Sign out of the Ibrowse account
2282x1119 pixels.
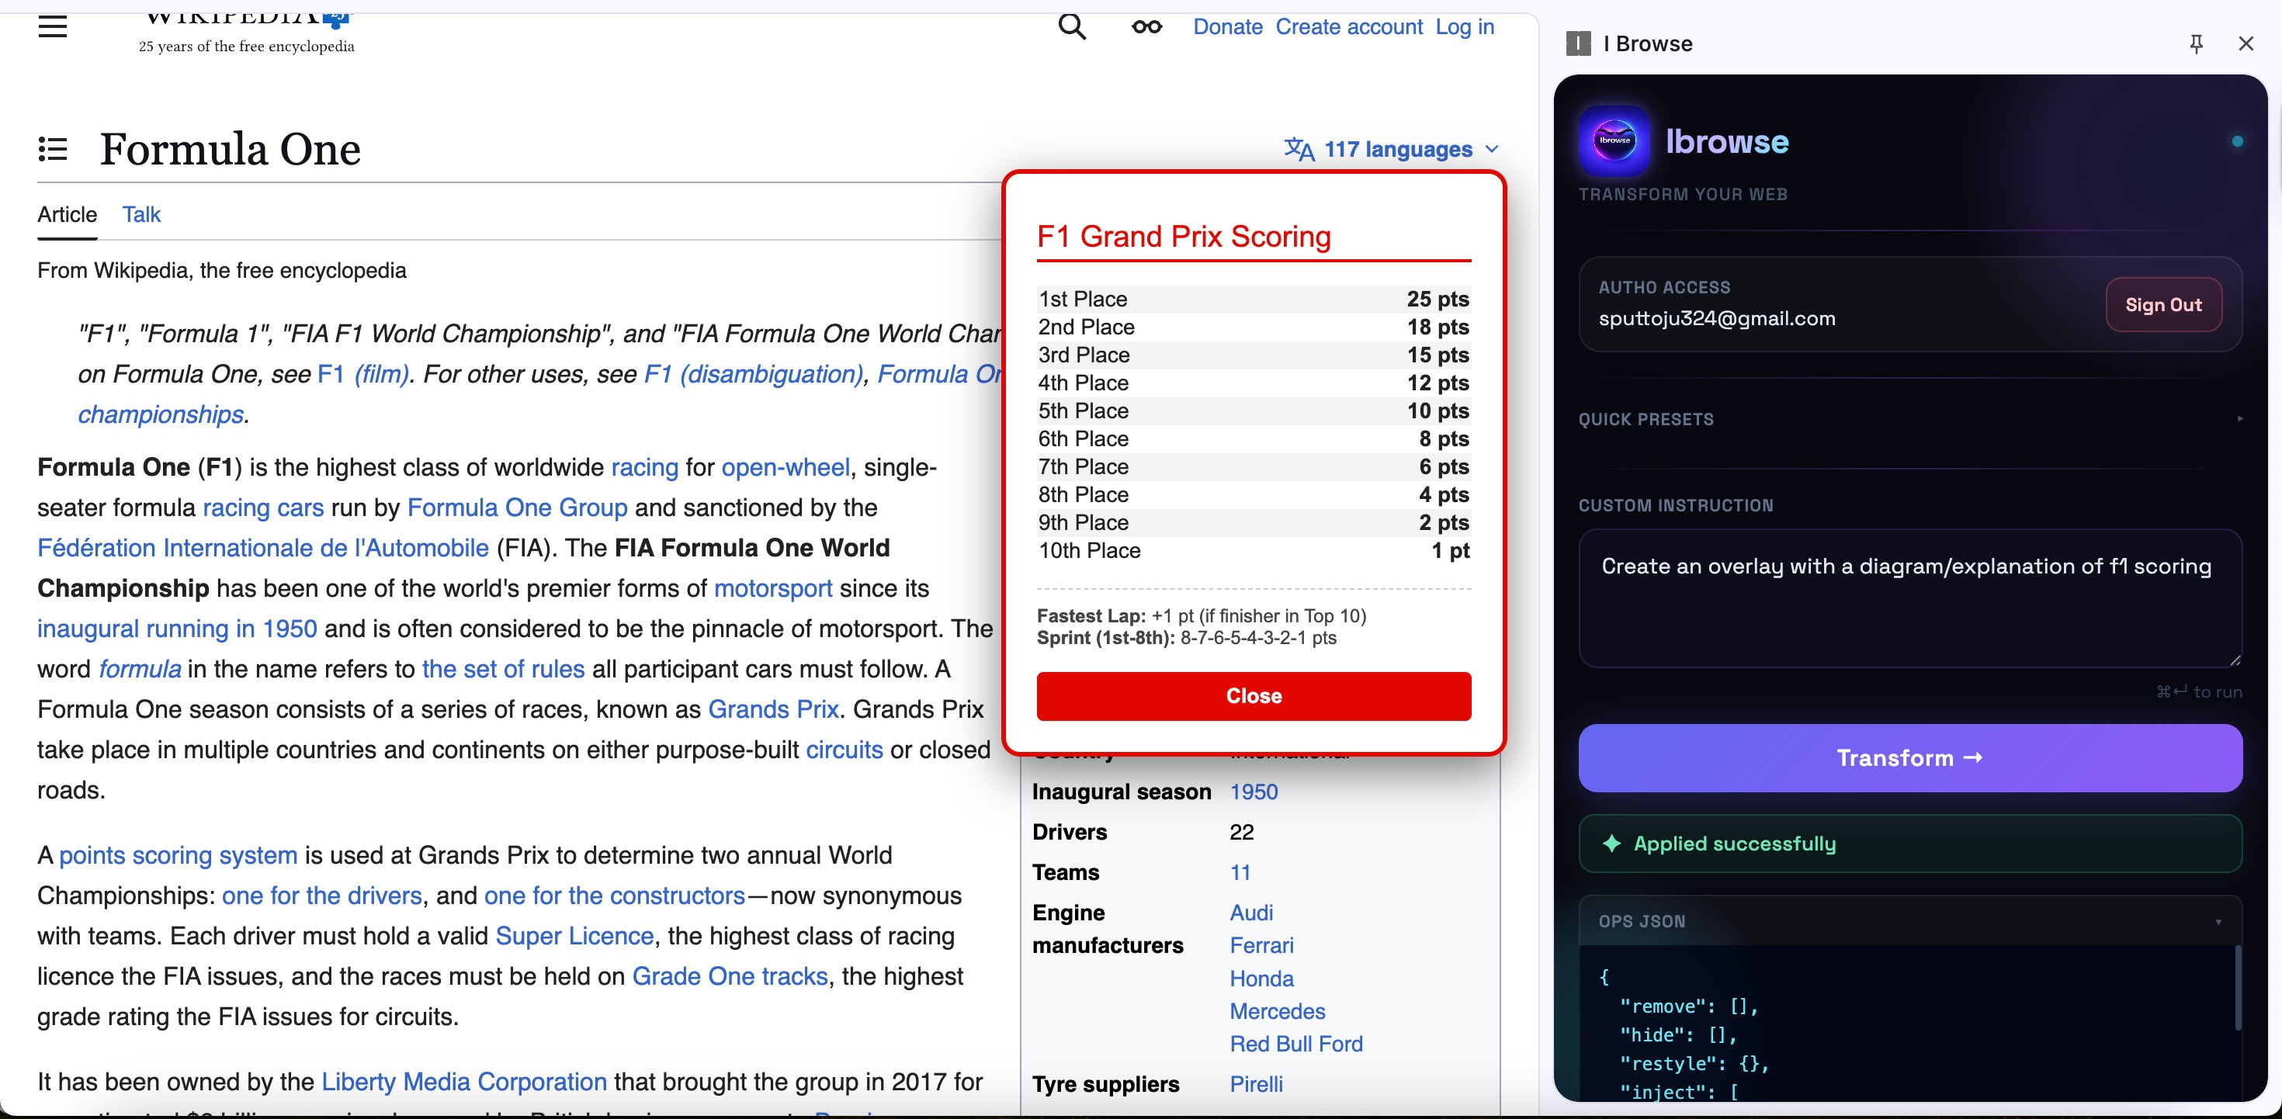point(2162,305)
